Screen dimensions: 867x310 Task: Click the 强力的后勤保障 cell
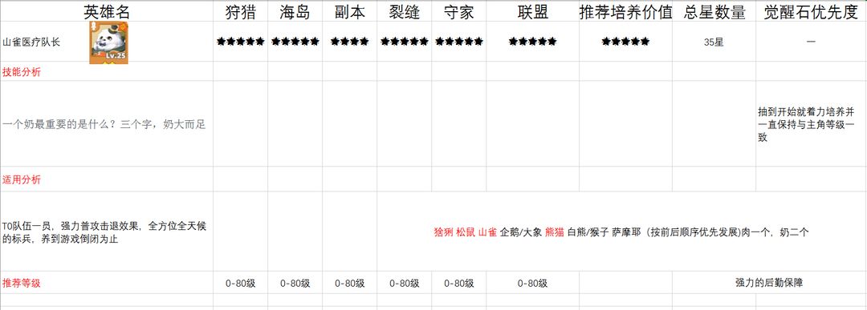tap(769, 283)
